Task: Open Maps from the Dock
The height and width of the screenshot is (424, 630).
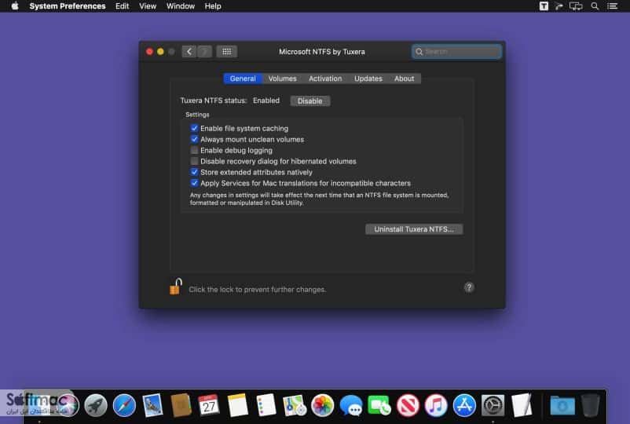Action: pos(295,405)
